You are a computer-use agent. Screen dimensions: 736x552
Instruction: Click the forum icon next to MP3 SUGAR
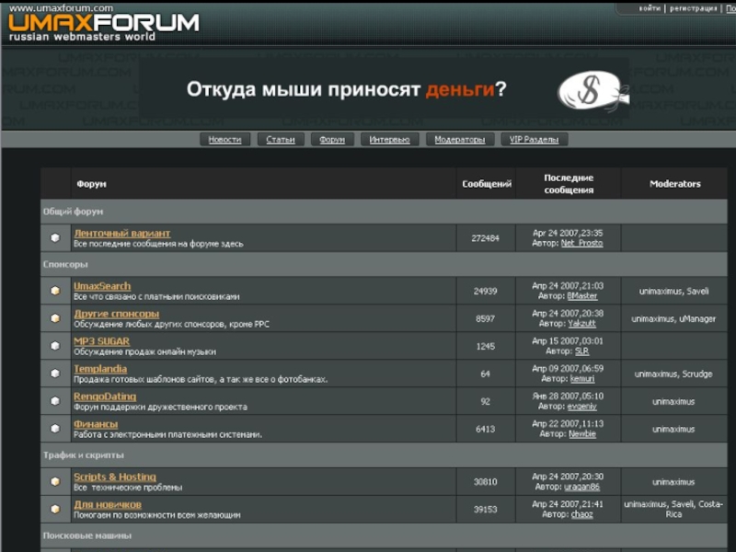click(55, 346)
